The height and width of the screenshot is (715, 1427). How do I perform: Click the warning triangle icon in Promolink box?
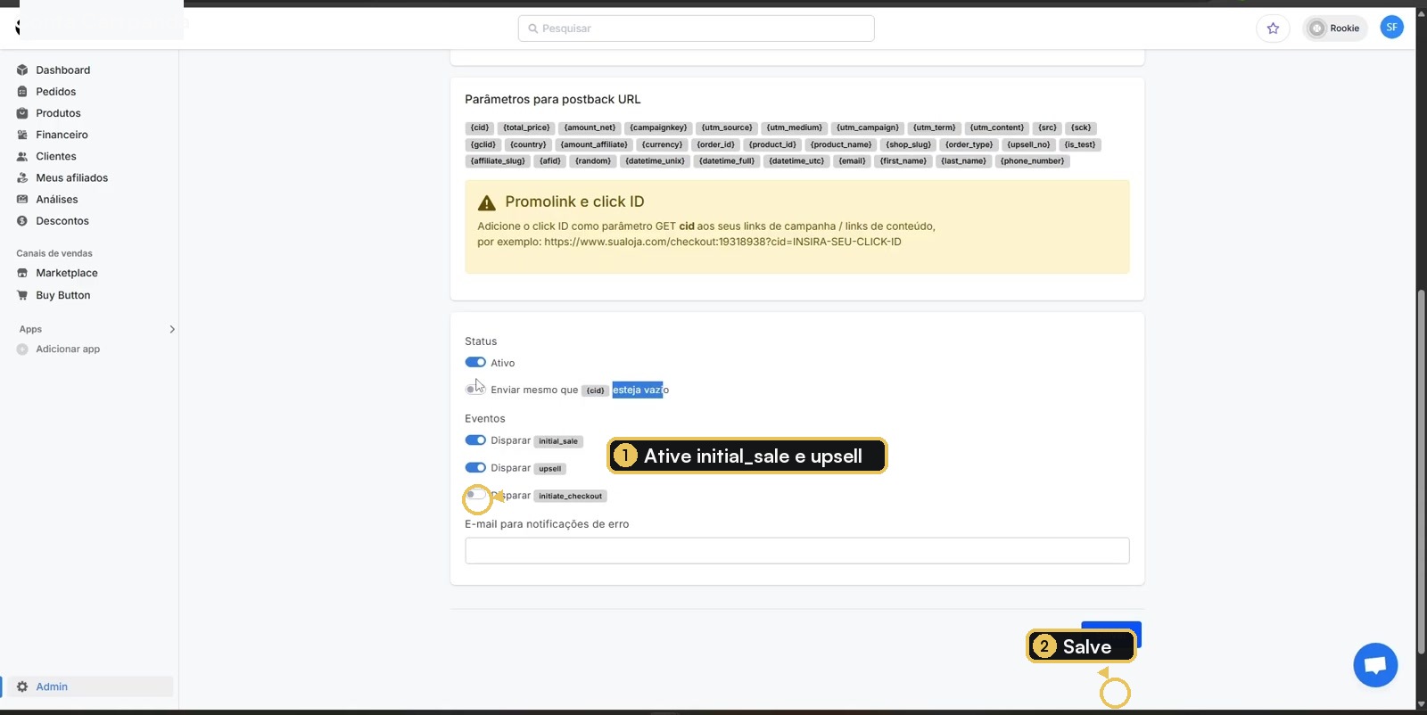[x=487, y=202]
